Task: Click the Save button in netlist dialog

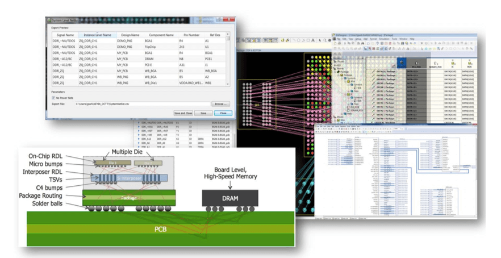Action: point(203,114)
